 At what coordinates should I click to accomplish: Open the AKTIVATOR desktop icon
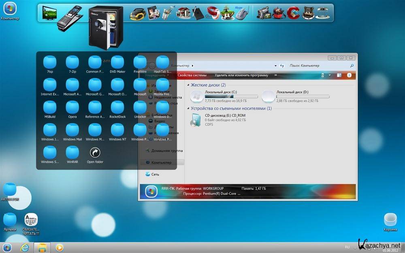(x=10, y=190)
